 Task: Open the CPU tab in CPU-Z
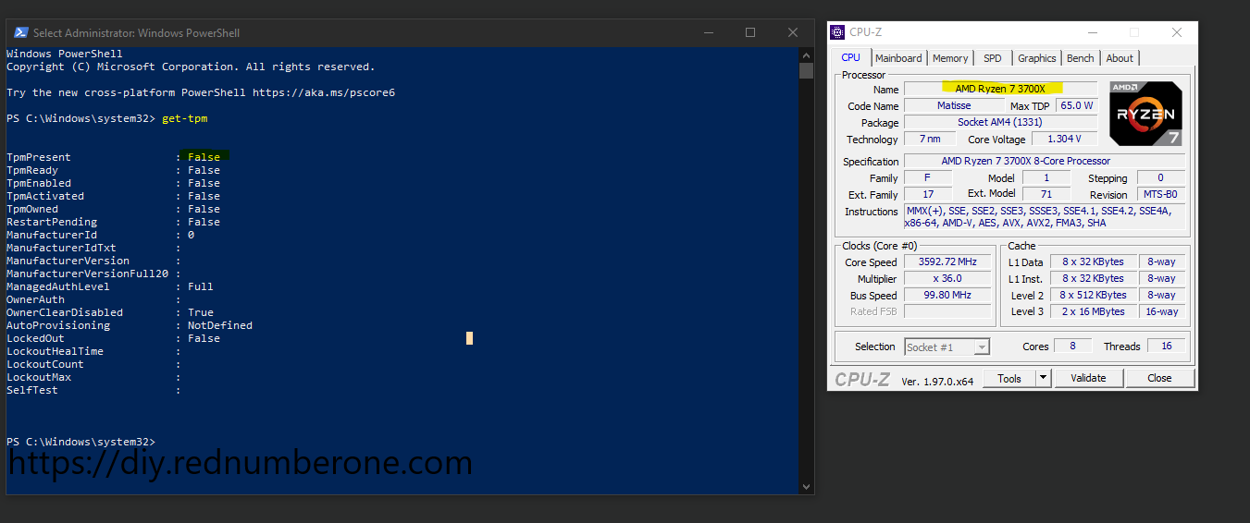[x=850, y=57]
